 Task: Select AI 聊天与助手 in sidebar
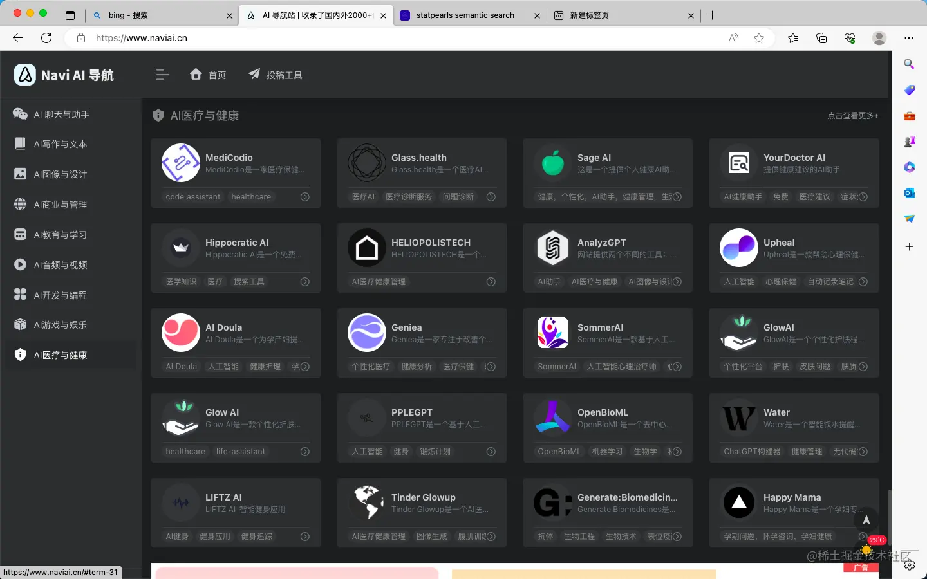71,114
